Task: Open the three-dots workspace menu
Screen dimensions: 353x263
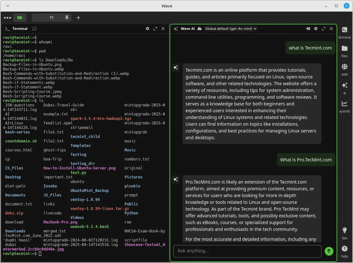Action: tap(7, 18)
